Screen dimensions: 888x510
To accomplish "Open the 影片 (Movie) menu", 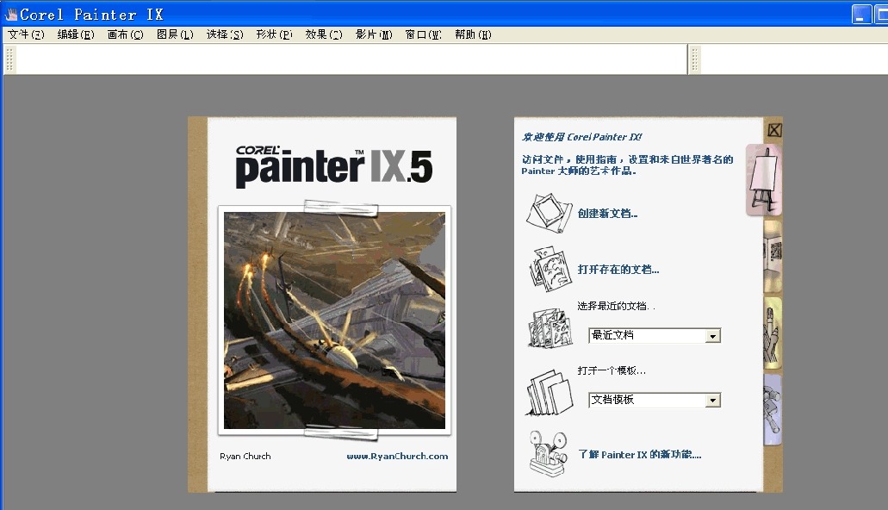I will (x=374, y=34).
